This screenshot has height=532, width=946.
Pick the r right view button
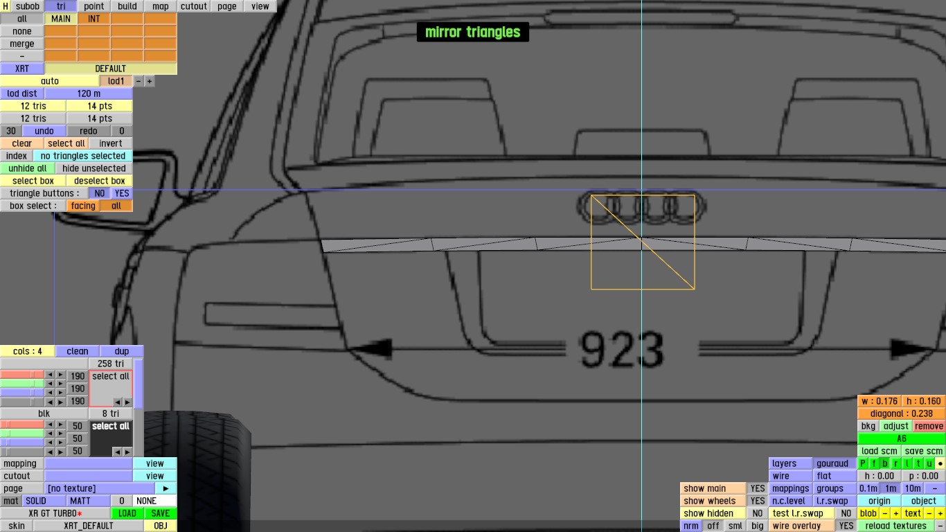pyautogui.click(x=896, y=463)
